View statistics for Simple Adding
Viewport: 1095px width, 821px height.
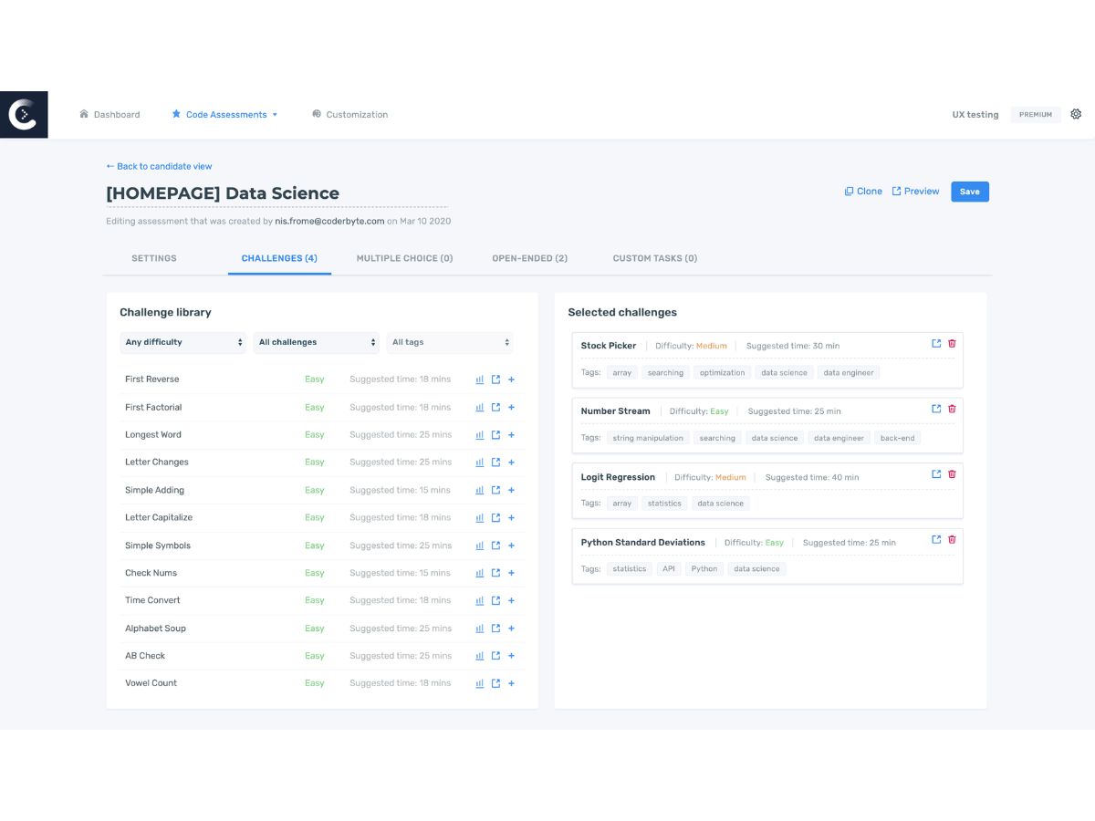click(x=480, y=490)
